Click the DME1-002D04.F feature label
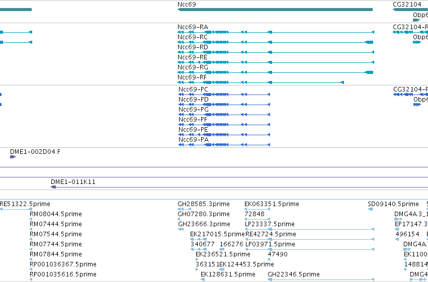The image size is (428, 282). [35, 152]
